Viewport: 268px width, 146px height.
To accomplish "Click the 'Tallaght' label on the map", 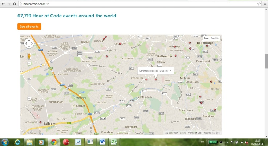I will pyautogui.click(x=49, y=124).
